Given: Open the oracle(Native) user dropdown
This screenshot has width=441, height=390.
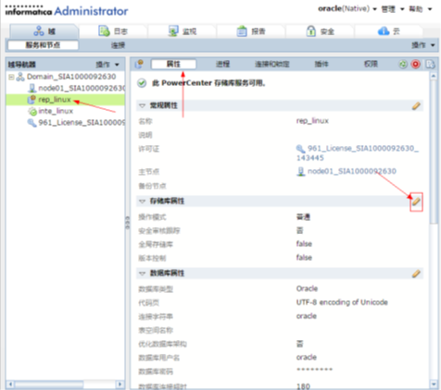Looking at the screenshot, I should 347,8.
